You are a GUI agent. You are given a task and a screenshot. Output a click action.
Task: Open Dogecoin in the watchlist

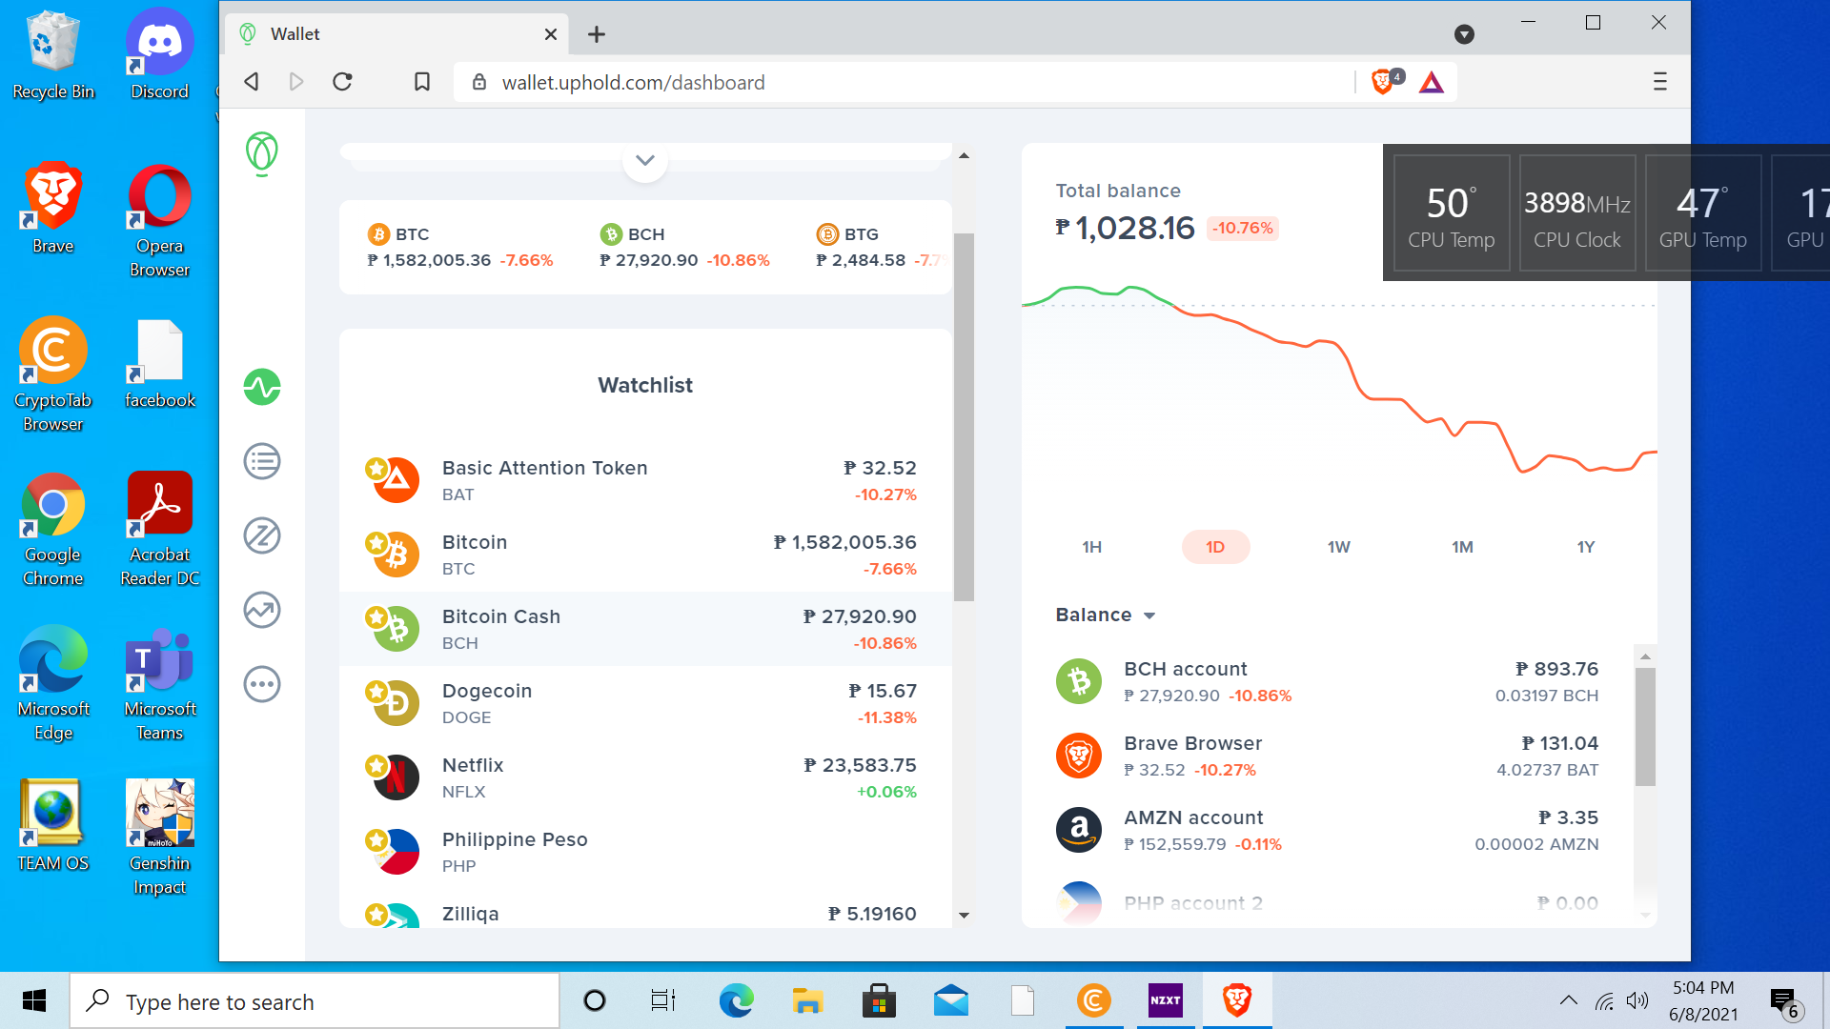pyautogui.click(x=645, y=703)
